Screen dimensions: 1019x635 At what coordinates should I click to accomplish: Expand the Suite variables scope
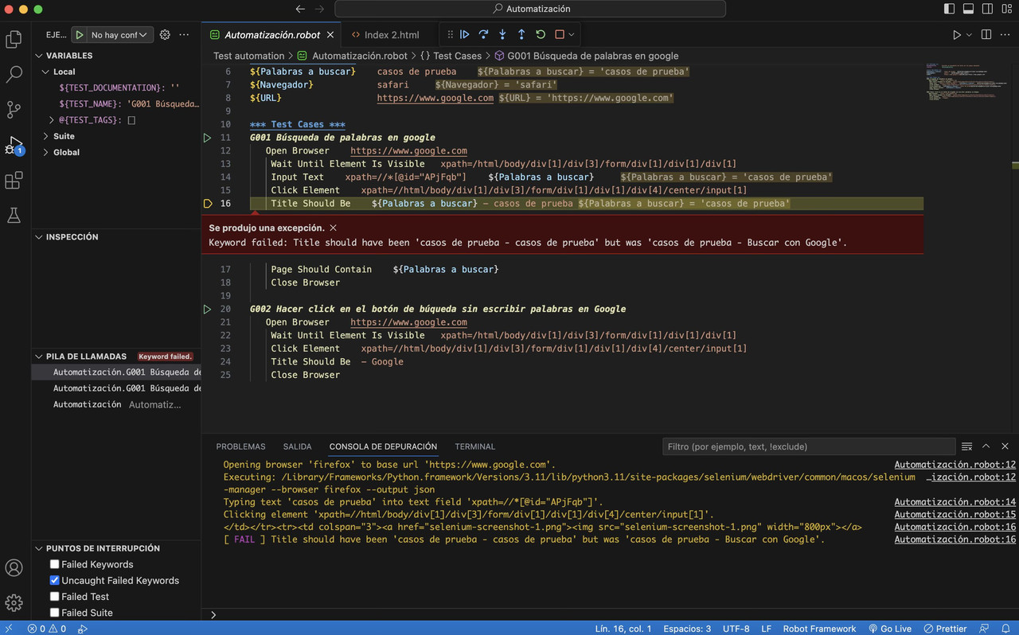coord(45,136)
